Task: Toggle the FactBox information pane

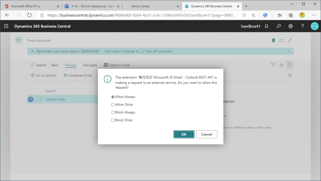Action: (289, 65)
